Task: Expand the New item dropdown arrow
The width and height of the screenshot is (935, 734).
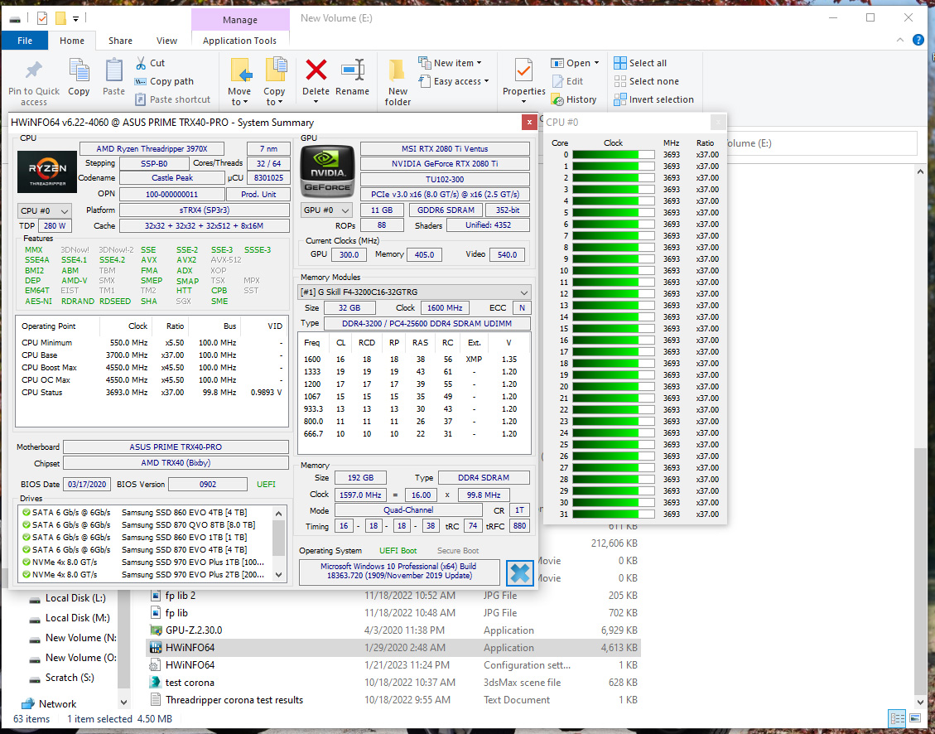Action: 477,62
